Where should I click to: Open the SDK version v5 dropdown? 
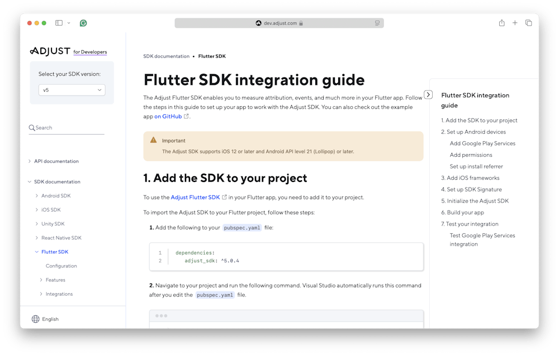click(x=72, y=90)
